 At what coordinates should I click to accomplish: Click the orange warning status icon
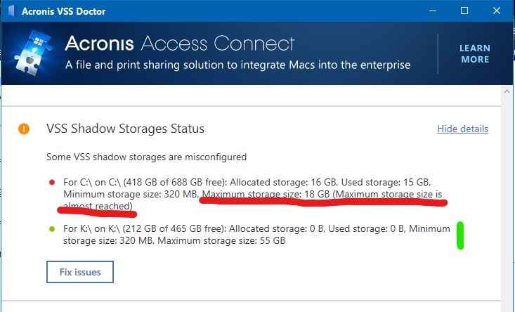tap(25, 129)
